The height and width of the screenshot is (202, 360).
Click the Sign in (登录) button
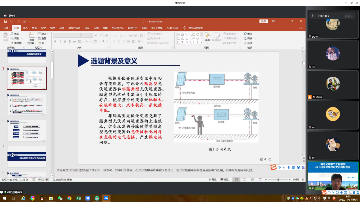click(263, 22)
